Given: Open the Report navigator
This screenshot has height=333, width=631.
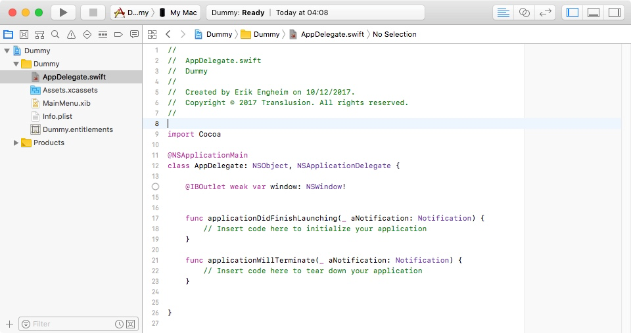Looking at the screenshot, I should click(134, 34).
